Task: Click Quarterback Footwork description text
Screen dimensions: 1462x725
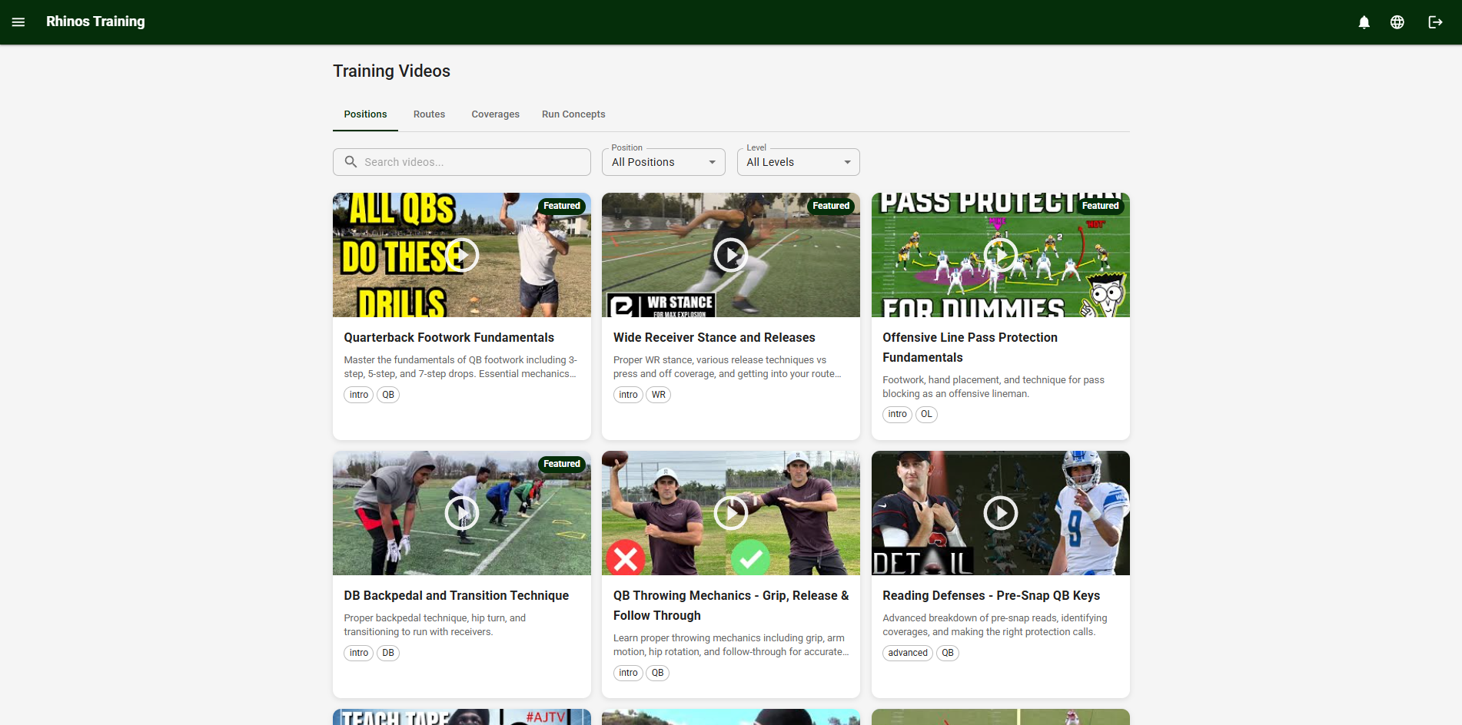Action: (460, 367)
